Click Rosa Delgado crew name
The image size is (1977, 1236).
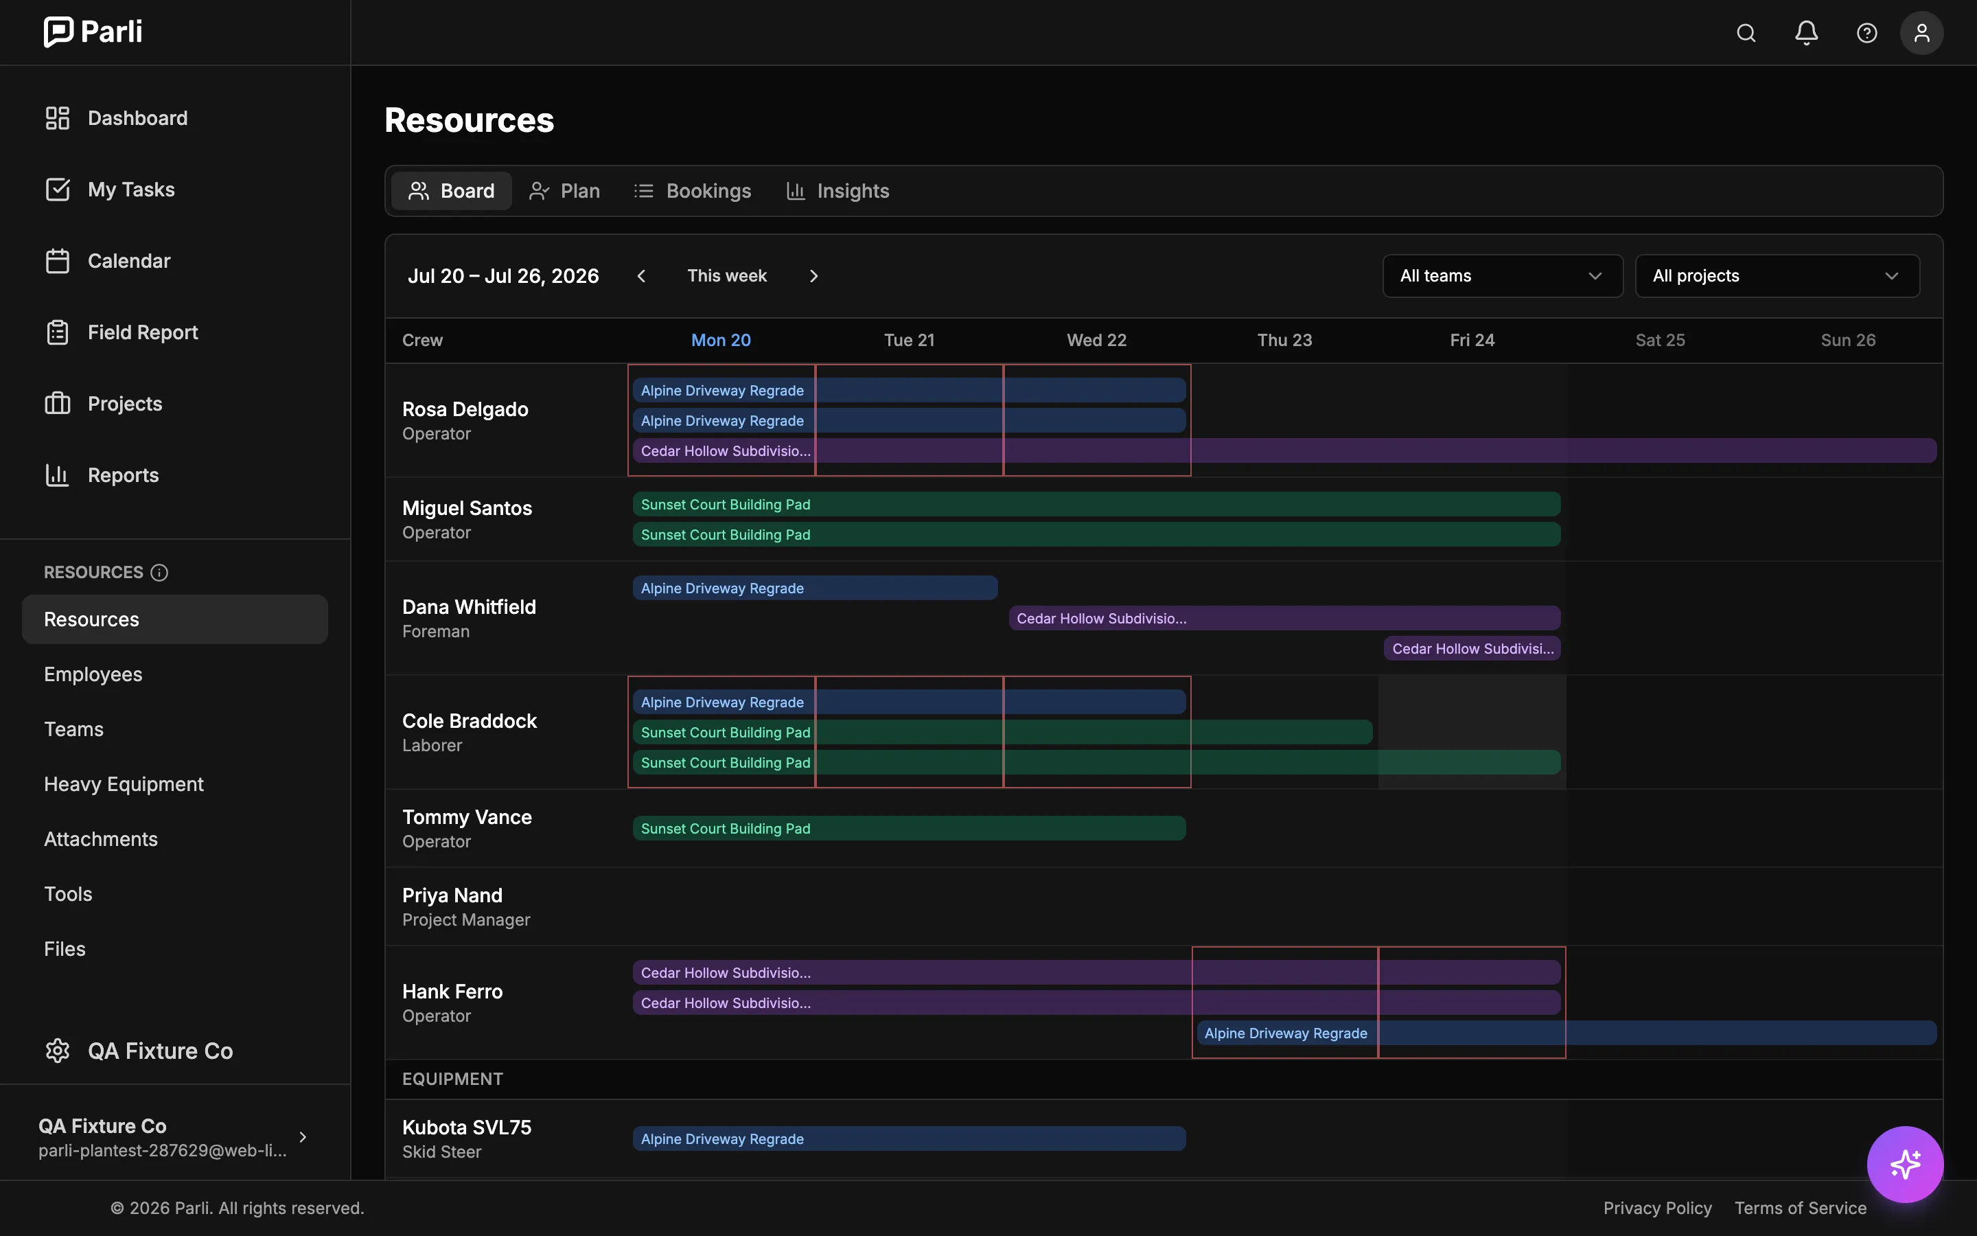pyautogui.click(x=465, y=409)
